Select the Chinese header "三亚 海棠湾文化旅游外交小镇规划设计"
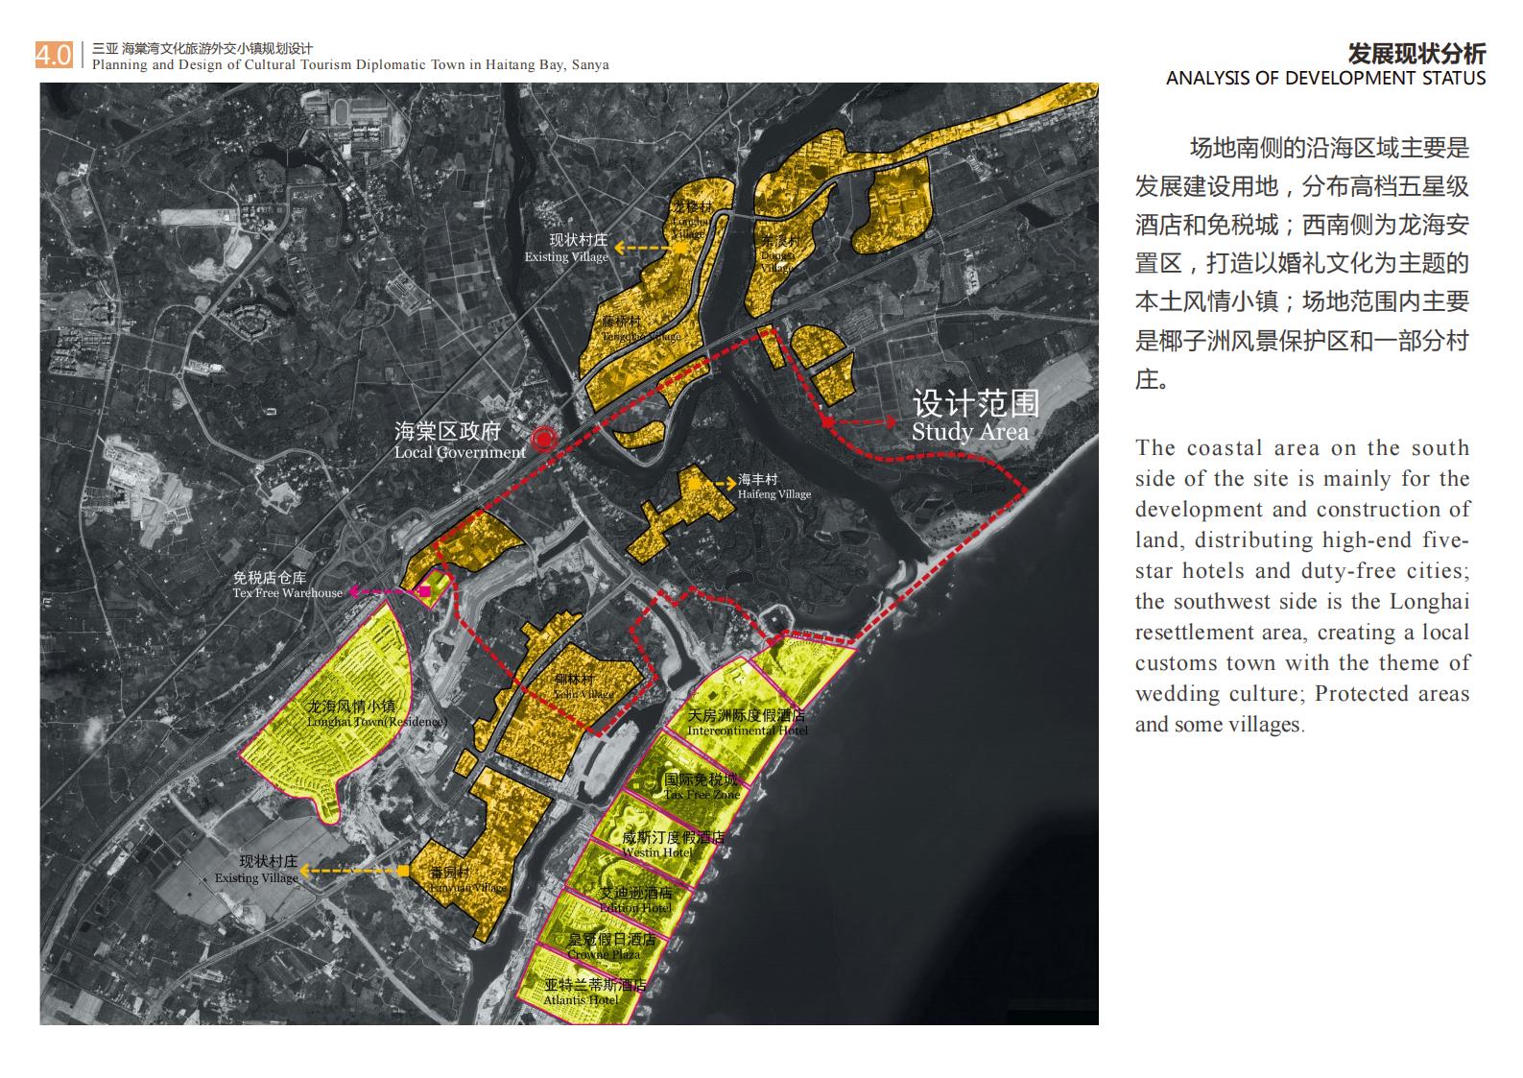1523x1078 pixels. pyautogui.click(x=203, y=49)
